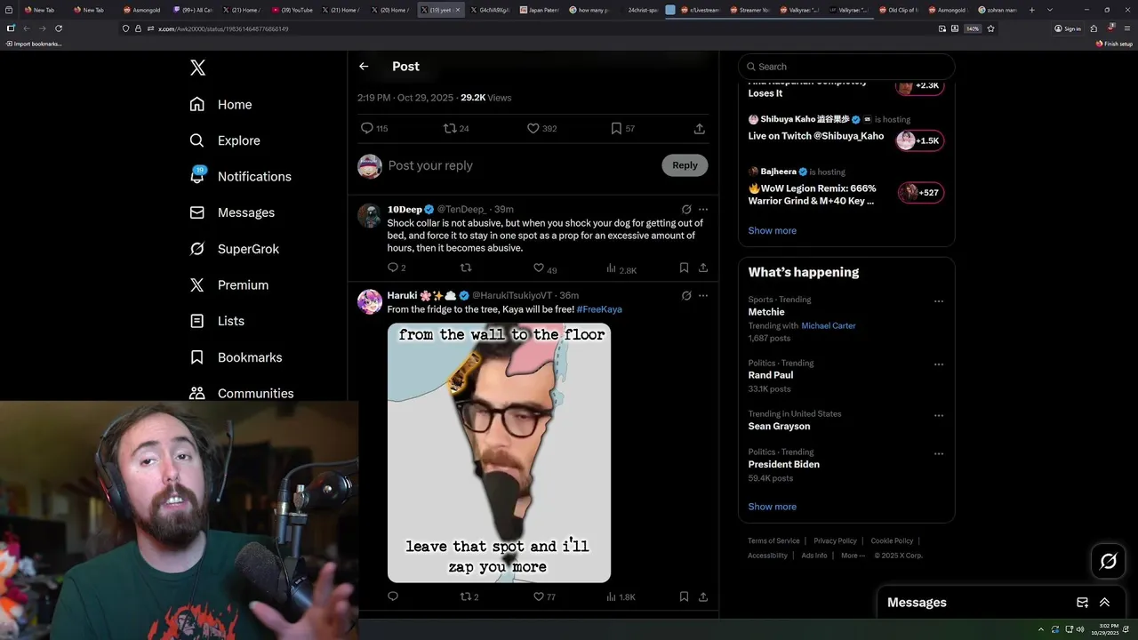Click Sign in in browser toolbar
Viewport: 1138px width, 640px height.
(x=1068, y=28)
